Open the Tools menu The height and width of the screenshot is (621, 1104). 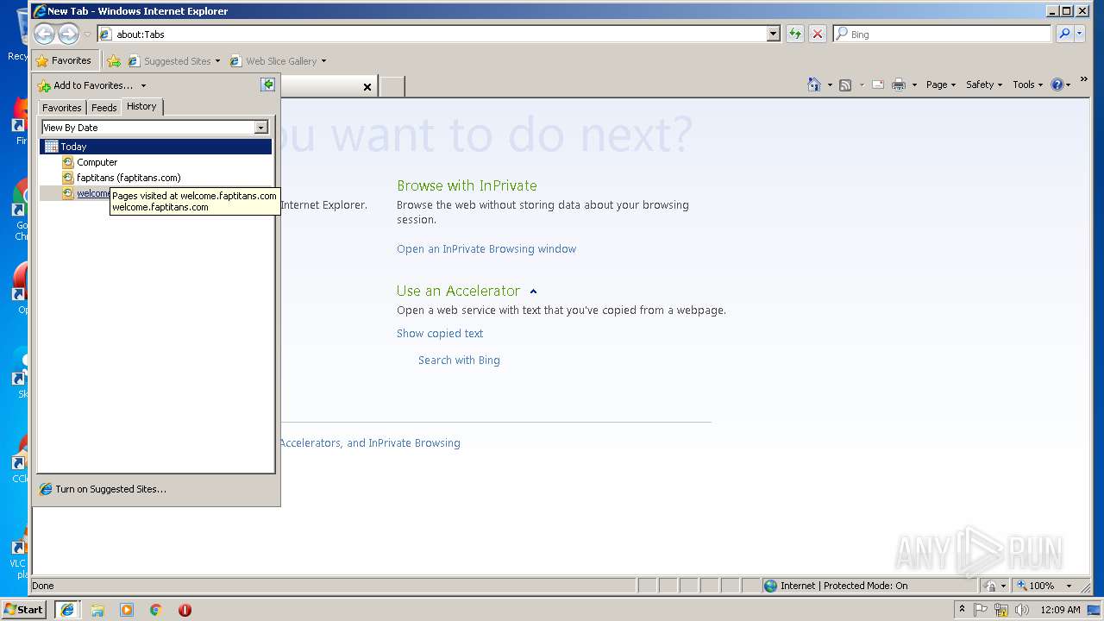click(1028, 85)
